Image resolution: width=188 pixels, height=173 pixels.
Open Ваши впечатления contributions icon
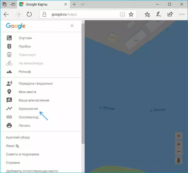point(9,100)
